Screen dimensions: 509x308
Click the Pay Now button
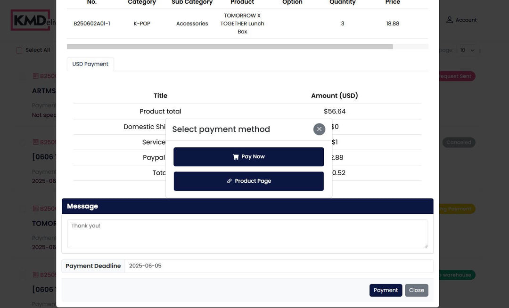[x=249, y=157]
